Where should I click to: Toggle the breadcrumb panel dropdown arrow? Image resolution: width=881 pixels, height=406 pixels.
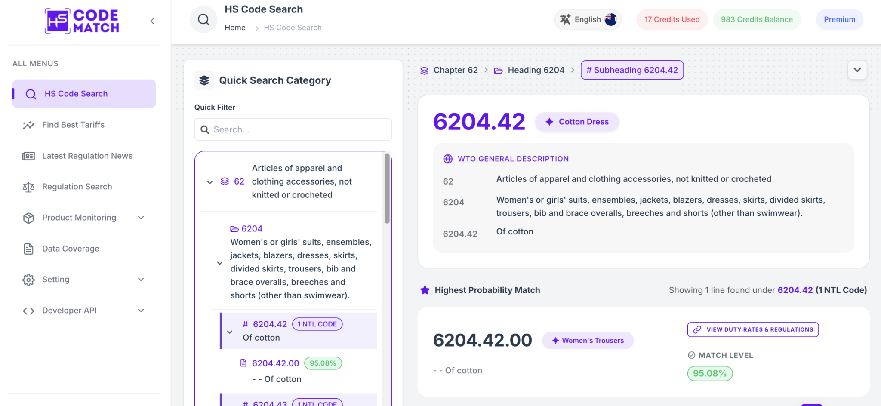coord(857,70)
